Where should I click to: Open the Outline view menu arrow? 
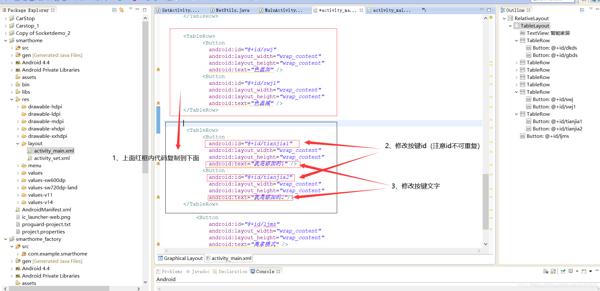tap(591, 9)
